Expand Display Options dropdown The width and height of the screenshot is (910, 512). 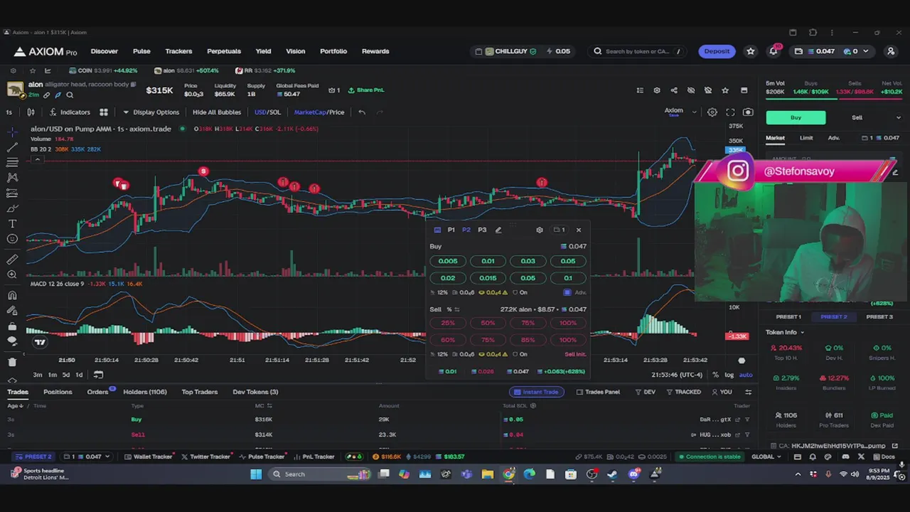tap(151, 112)
